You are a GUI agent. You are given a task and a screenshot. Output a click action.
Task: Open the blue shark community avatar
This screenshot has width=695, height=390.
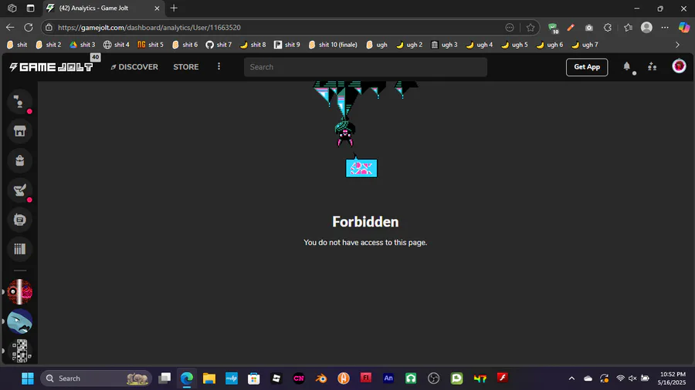tap(19, 321)
